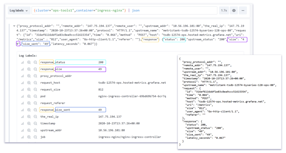This screenshot has height=153, width=286.
Task: Toggle query visibility with eye icon
Action: pos(234,11)
